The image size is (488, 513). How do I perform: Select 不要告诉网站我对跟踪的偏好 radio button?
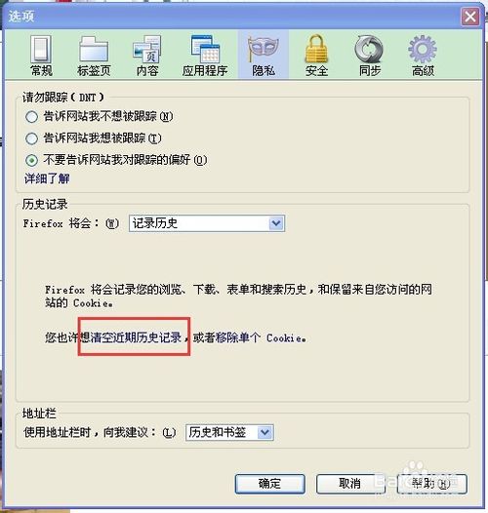[32, 160]
